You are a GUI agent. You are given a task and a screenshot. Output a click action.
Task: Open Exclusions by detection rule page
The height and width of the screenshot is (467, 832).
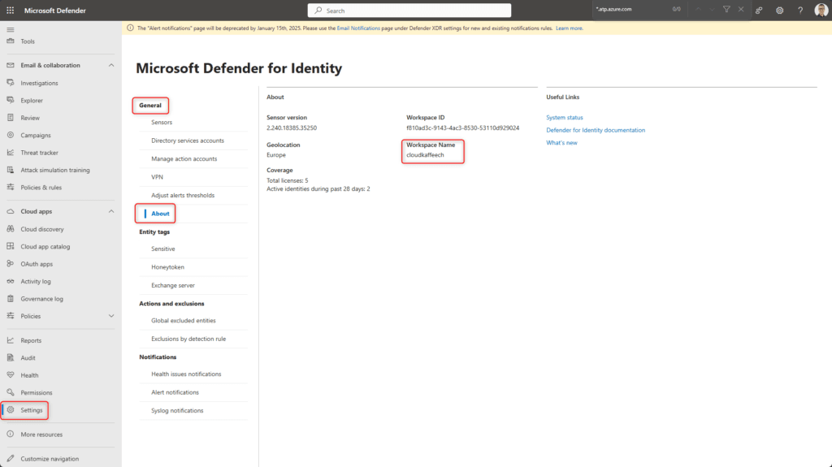click(188, 339)
